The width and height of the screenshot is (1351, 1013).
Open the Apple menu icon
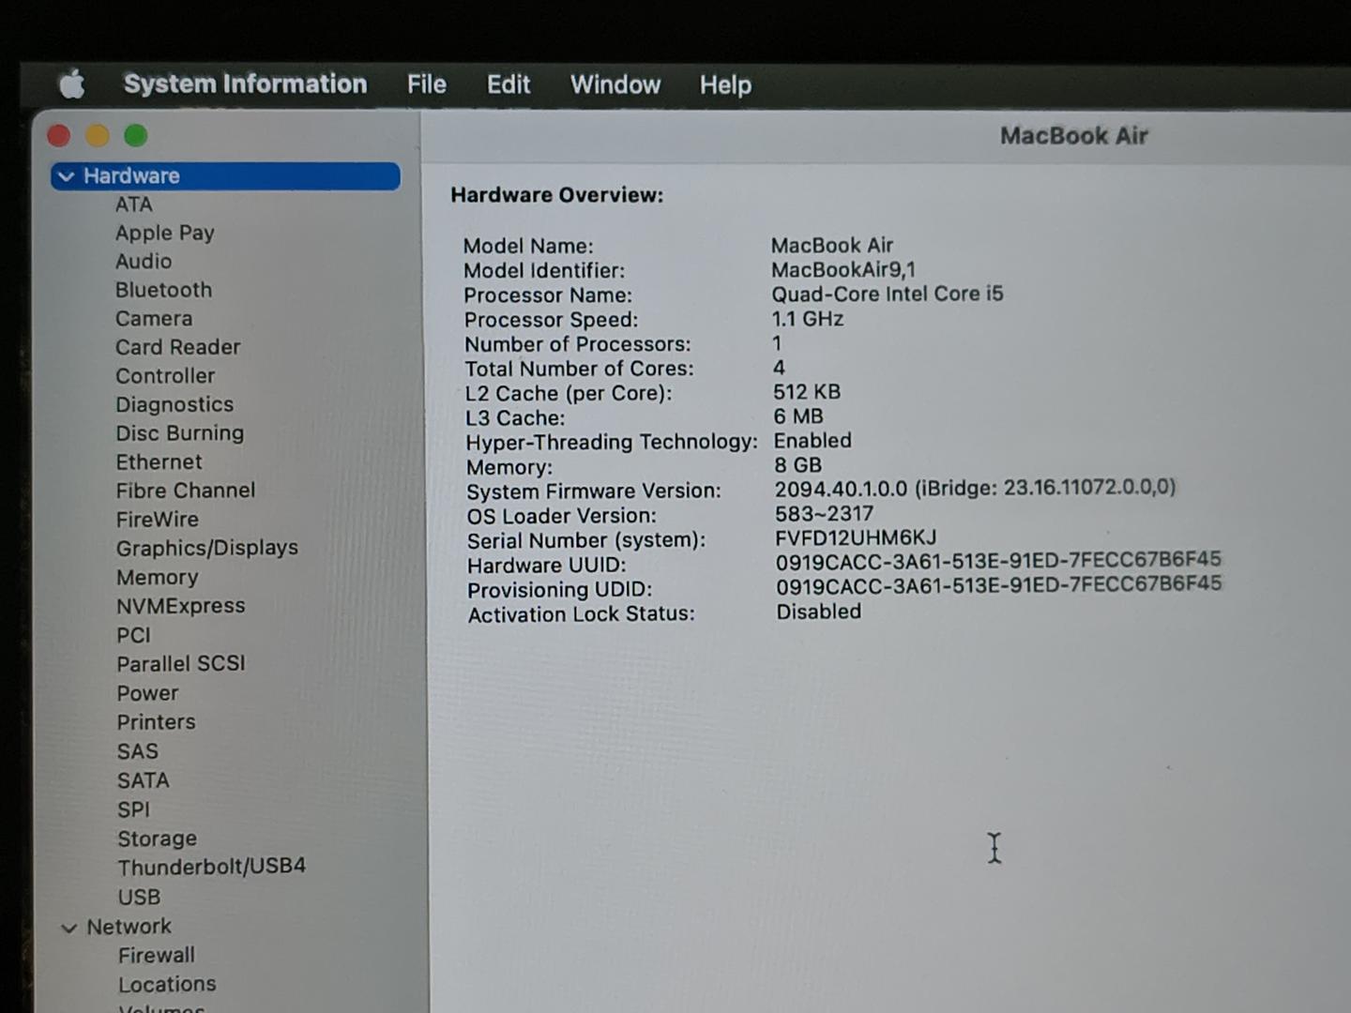[x=72, y=85]
